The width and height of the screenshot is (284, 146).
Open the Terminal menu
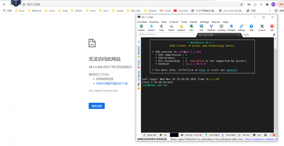pyautogui.click(x=142, y=22)
